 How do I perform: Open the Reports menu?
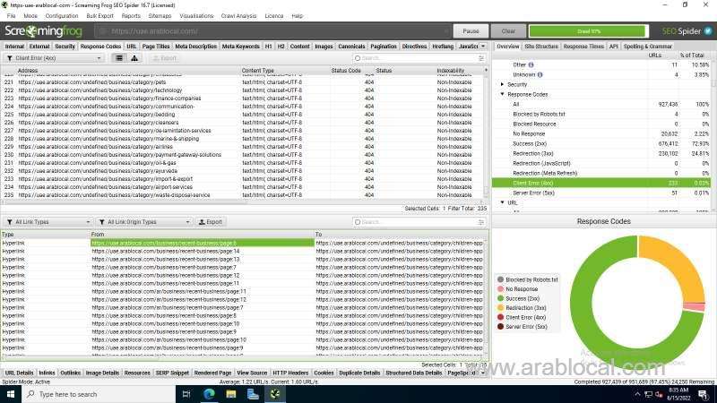click(131, 16)
